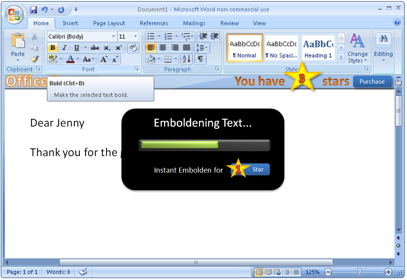Adjust the zoom slider handle
This screenshot has height=280, width=407.
click(x=359, y=272)
